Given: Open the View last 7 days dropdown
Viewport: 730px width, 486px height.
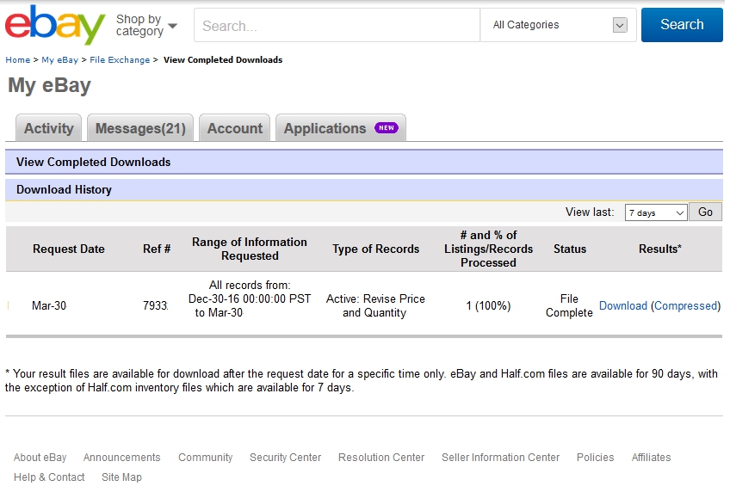Looking at the screenshot, I should (x=656, y=212).
